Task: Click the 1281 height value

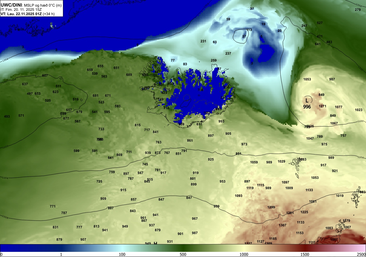Action: pyautogui.click(x=290, y=213)
